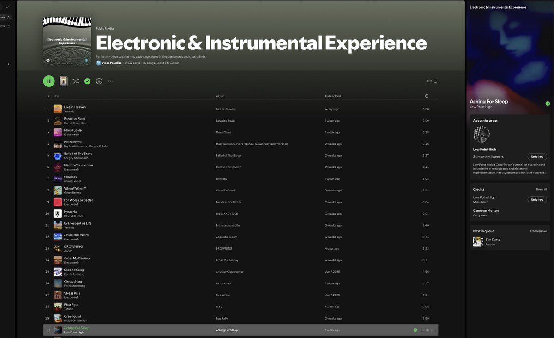This screenshot has height=338, width=554.
Task: Open the artist link Rigby On The Run
Action: tap(76, 320)
